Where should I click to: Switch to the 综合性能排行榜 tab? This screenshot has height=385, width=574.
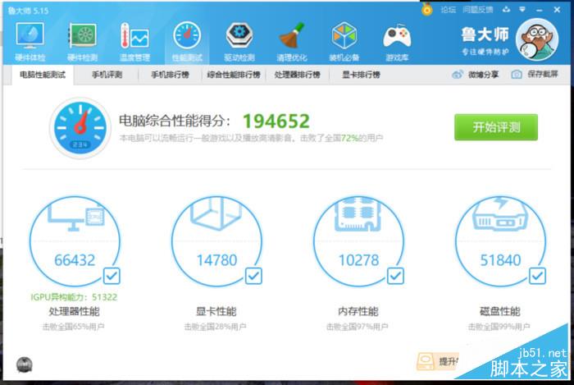pyautogui.click(x=234, y=75)
